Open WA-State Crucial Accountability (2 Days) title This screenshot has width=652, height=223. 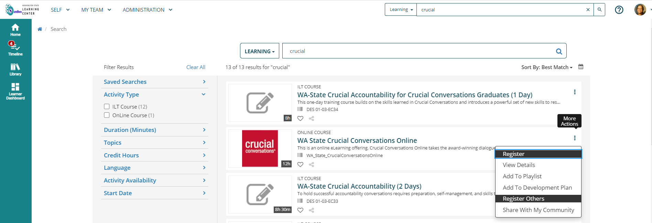pyautogui.click(x=359, y=186)
